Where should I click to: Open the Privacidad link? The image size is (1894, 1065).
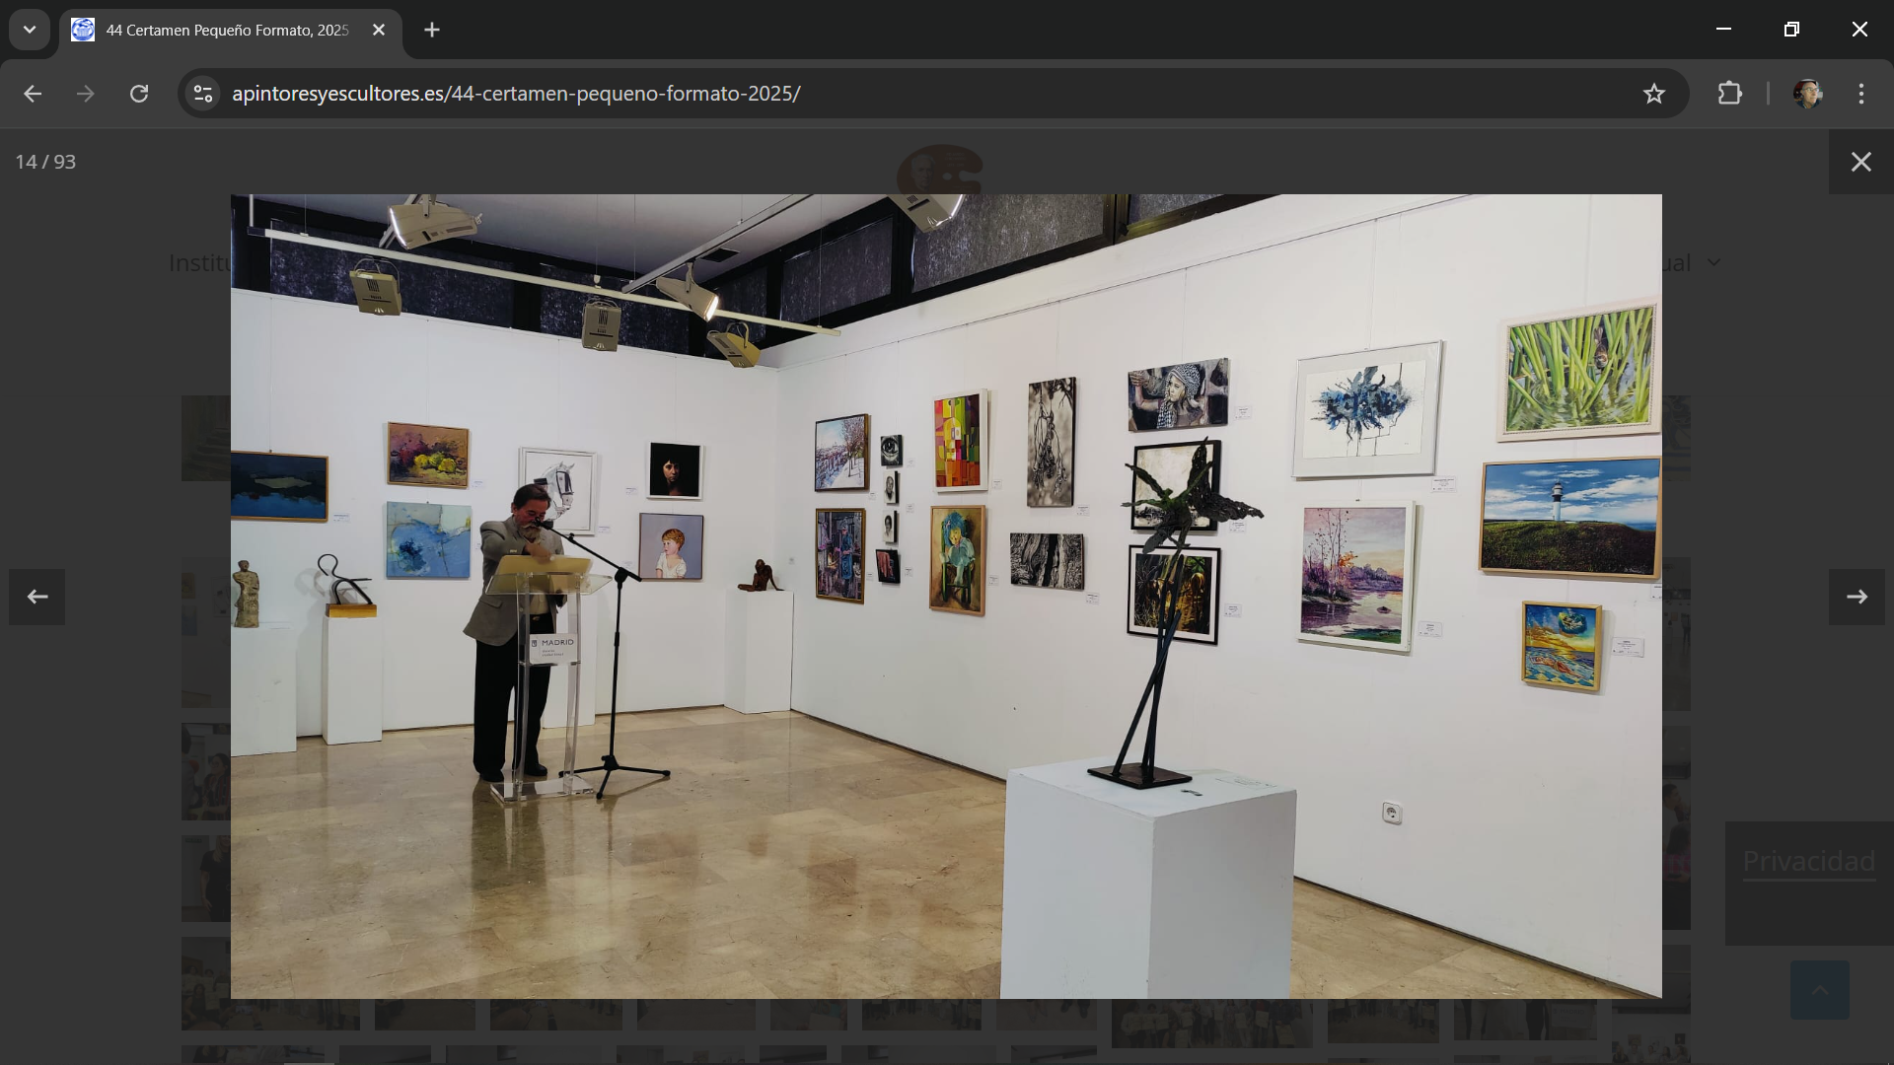[1808, 861]
